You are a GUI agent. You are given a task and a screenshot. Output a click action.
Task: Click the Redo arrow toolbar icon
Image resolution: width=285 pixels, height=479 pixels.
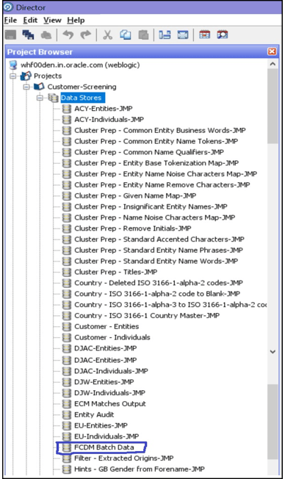click(x=85, y=35)
